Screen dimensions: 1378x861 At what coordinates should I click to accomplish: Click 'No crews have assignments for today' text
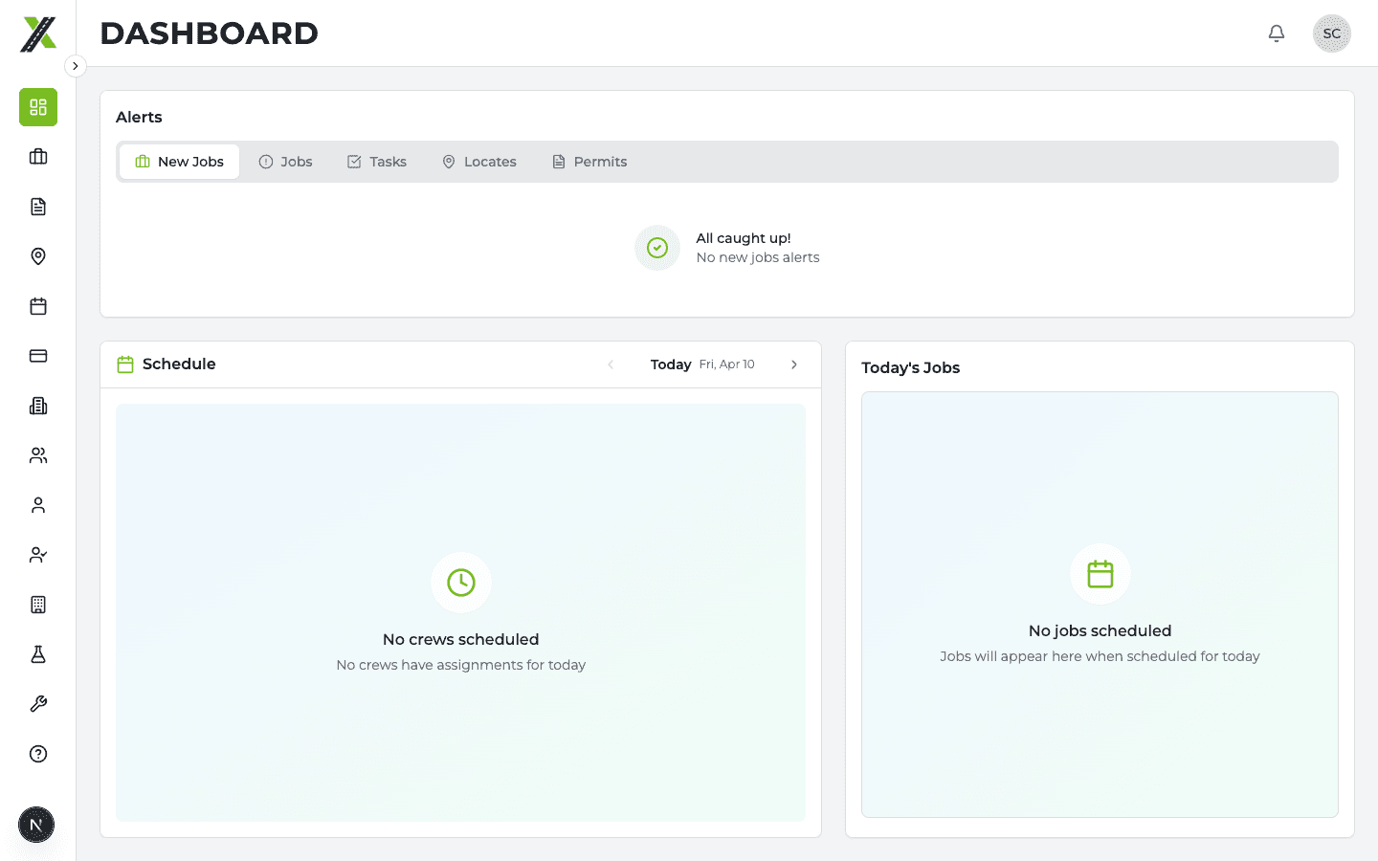tap(461, 665)
